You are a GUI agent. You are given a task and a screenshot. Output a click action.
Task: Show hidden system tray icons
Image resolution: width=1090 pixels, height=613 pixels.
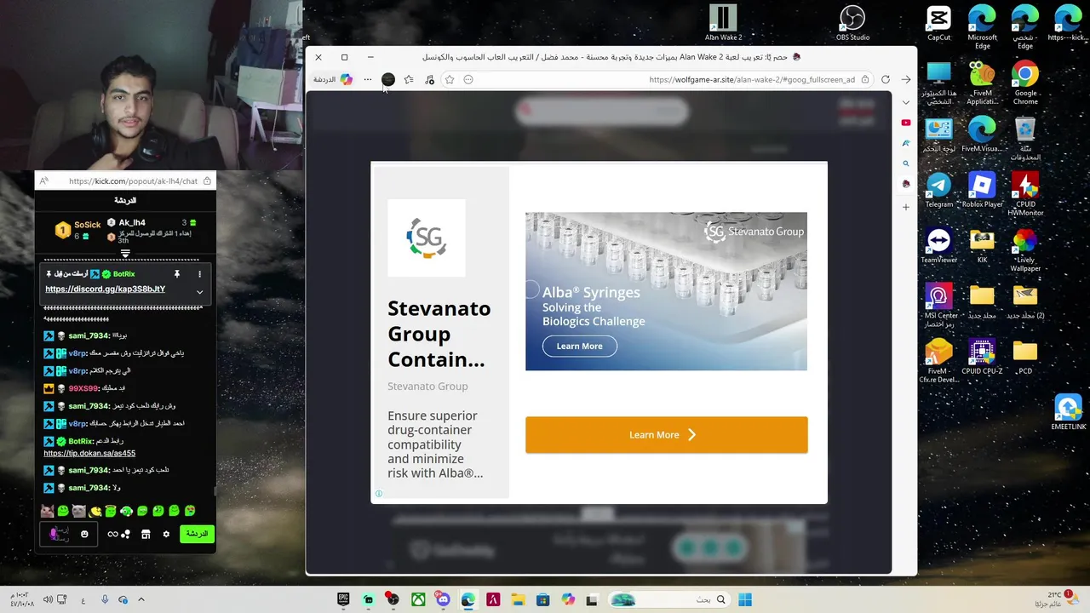(141, 599)
